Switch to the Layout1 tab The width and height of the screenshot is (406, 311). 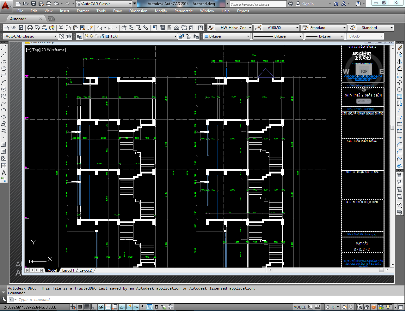(x=68, y=270)
